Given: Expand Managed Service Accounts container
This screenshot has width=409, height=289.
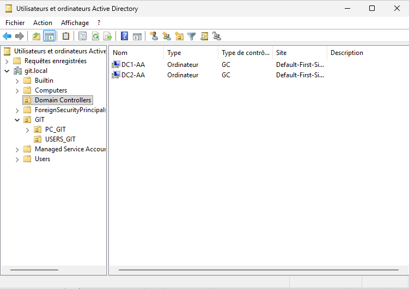Looking at the screenshot, I should (x=17, y=150).
